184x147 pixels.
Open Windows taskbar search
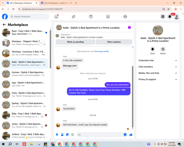pos(10,144)
